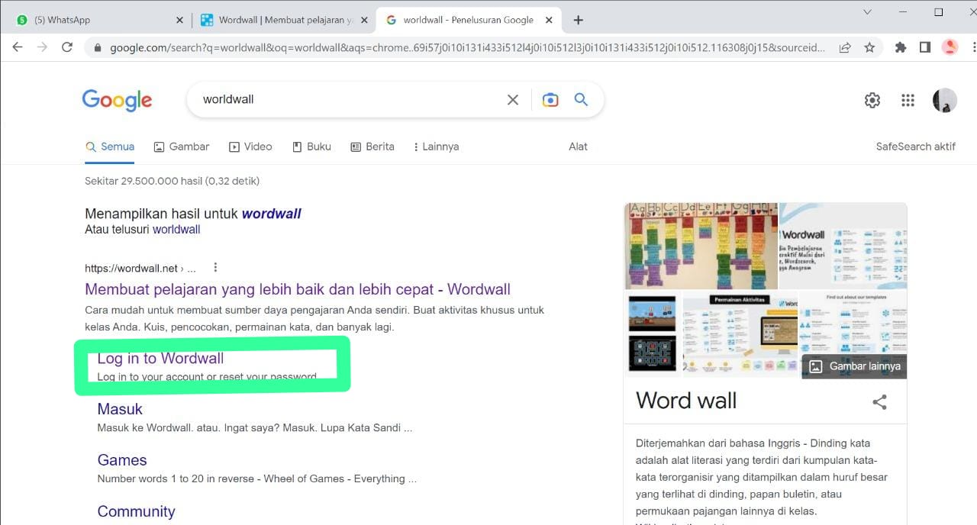Open the Chrome extensions puzzle icon

click(x=901, y=47)
